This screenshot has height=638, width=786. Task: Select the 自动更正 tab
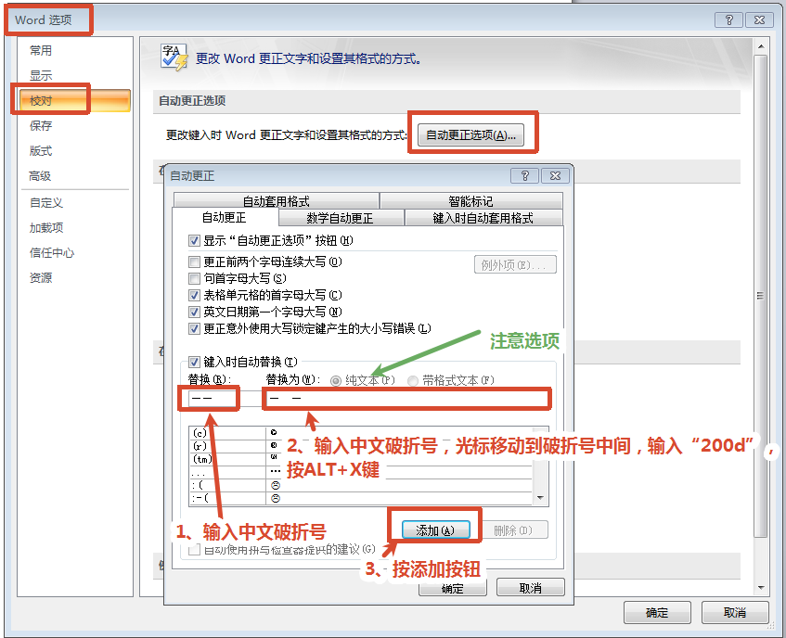[224, 217]
